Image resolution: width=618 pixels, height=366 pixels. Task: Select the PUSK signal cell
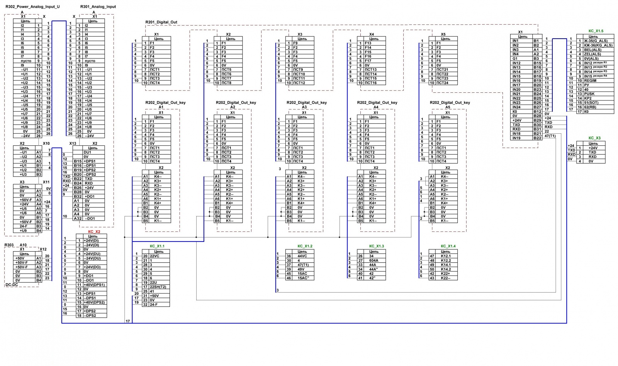pyautogui.click(x=598, y=94)
